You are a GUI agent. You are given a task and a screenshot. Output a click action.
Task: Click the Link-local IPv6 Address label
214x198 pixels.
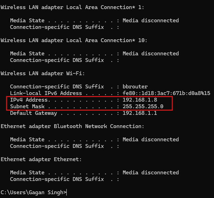(46, 93)
